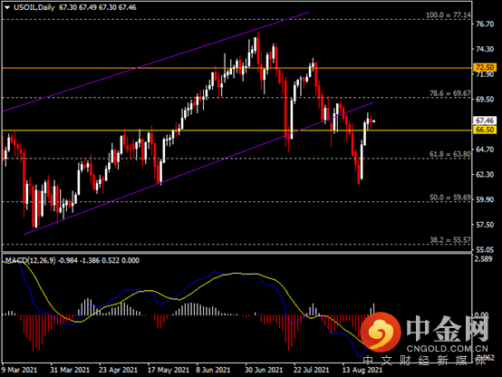The image size is (502, 377).
Task: Select the 100.0 = 77.14 Fibonacci label
Action: (449, 15)
